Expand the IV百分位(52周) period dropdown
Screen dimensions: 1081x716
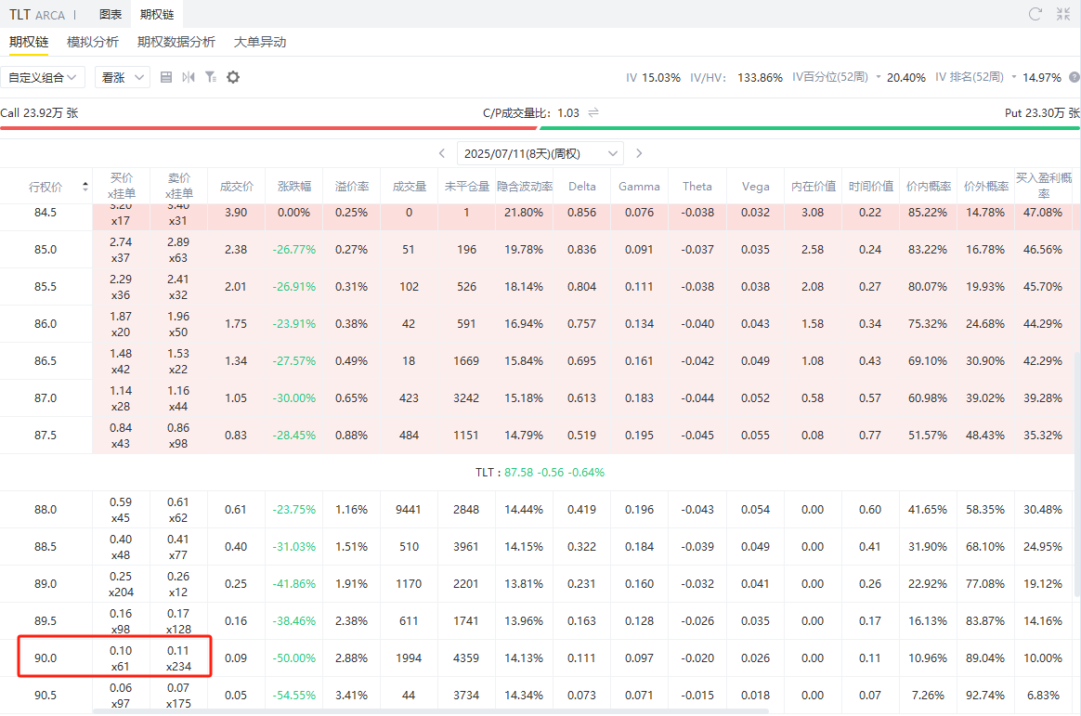click(x=879, y=77)
